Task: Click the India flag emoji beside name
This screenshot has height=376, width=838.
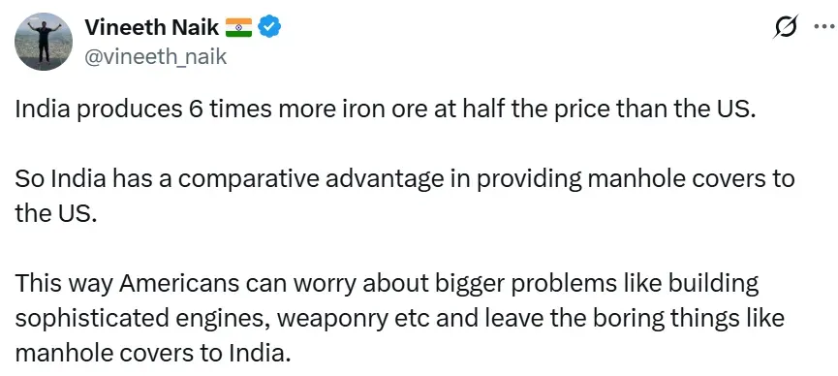Action: click(238, 27)
